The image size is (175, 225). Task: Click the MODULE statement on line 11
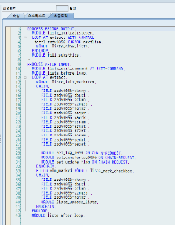[59, 73]
